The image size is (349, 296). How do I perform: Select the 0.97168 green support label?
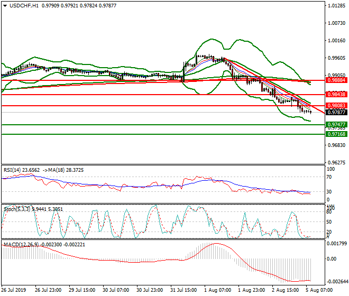336,134
